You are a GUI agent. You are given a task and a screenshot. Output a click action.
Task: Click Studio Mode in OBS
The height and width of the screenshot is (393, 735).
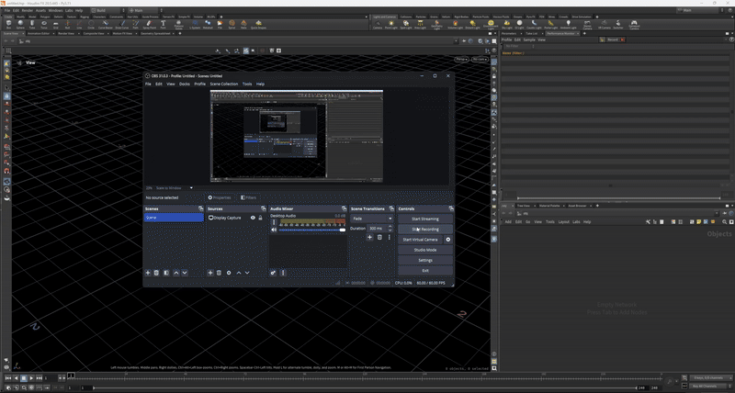click(425, 250)
